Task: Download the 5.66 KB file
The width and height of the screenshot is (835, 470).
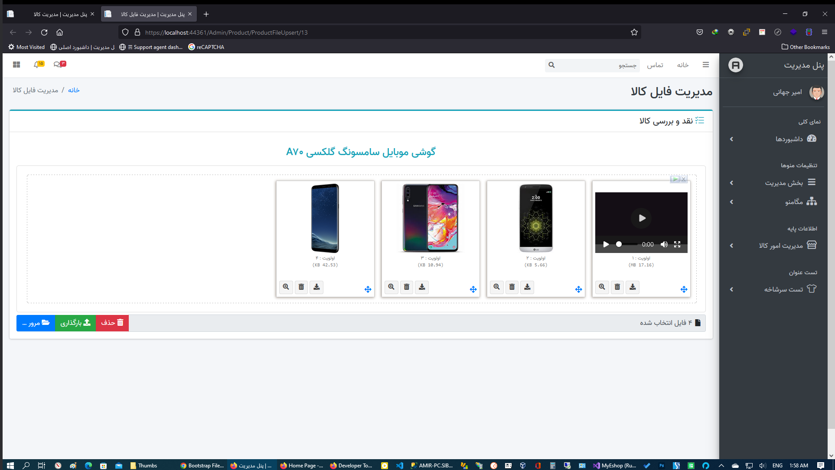Action: click(528, 287)
